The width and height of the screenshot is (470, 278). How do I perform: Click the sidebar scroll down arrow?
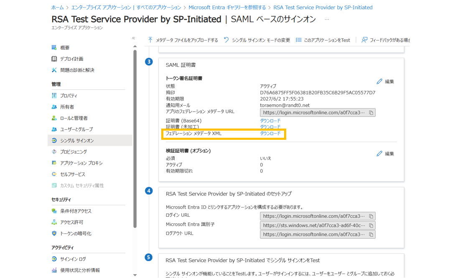(x=135, y=275)
